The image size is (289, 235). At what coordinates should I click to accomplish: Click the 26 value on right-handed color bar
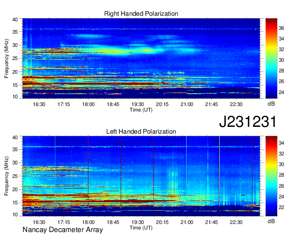point(281,81)
